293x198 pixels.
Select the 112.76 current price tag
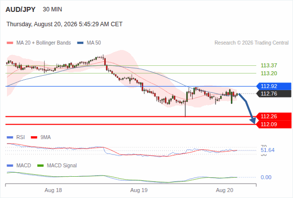274,94
